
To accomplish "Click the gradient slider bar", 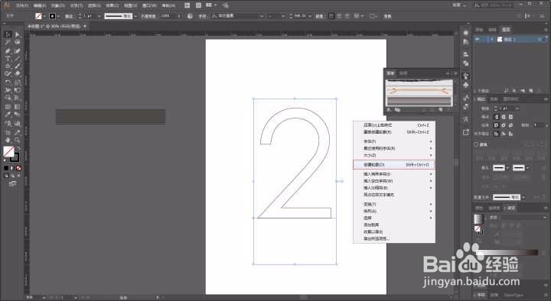I will [508, 252].
